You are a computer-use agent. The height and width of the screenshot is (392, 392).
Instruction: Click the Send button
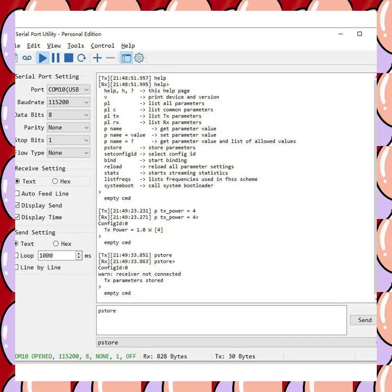coord(363,320)
